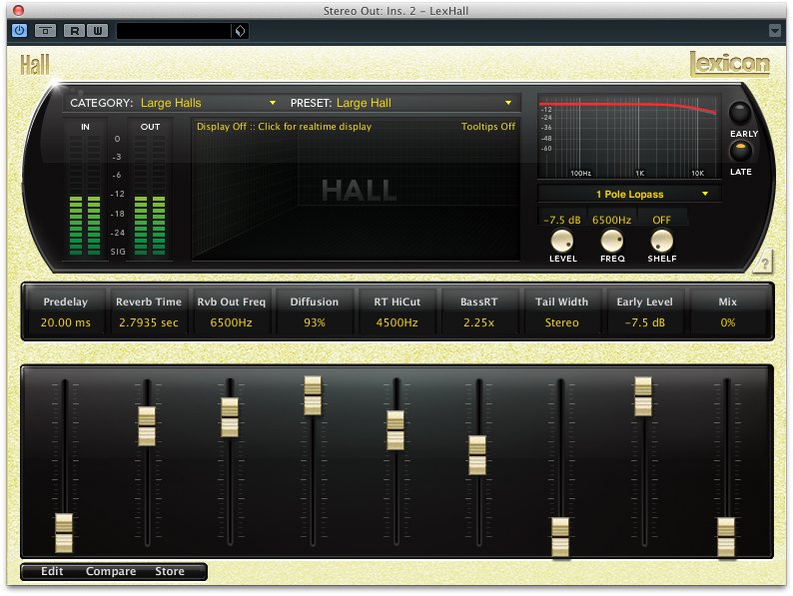793x596 pixels.
Task: Click the -7.5 dB level value above the LEVEL knob
Action: point(562,220)
